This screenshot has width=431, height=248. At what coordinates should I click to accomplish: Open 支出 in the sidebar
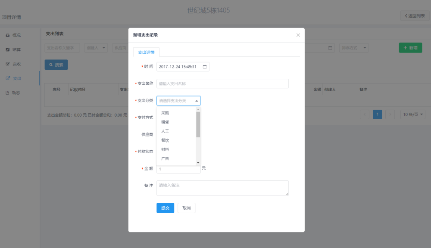[x=17, y=78]
